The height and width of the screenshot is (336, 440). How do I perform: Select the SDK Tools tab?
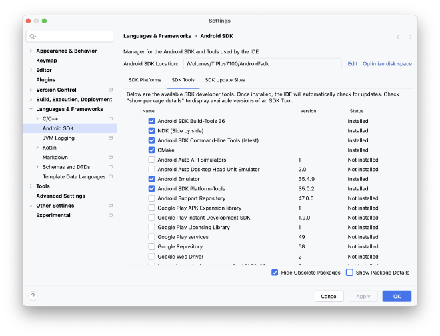[x=183, y=80]
